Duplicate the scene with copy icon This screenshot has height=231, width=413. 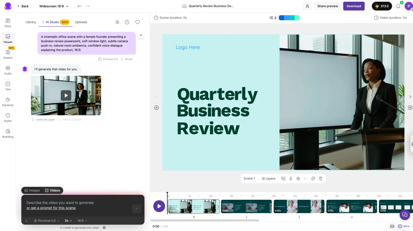coord(313,178)
